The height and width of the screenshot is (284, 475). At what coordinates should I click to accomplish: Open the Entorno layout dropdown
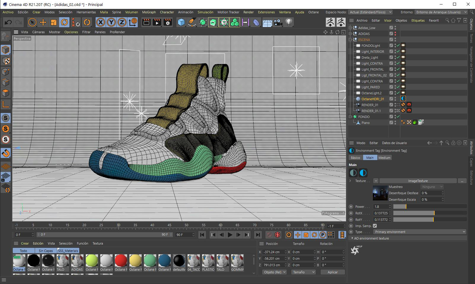click(x=441, y=12)
